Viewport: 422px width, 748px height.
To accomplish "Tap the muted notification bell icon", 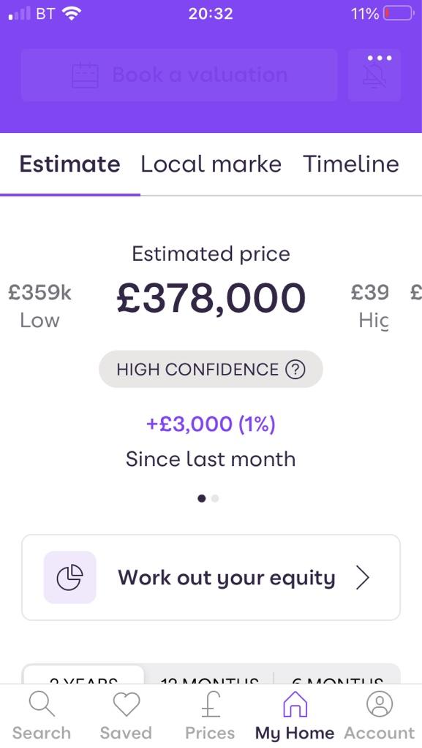I will [x=374, y=76].
